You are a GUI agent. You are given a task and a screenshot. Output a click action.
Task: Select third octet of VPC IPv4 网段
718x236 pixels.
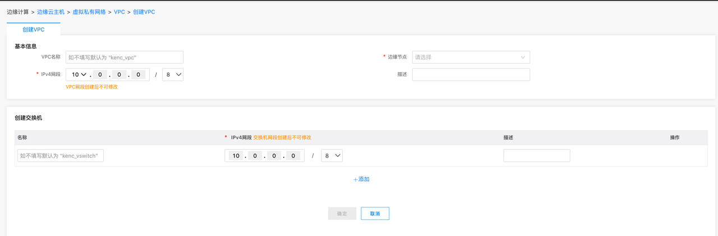pyautogui.click(x=119, y=75)
